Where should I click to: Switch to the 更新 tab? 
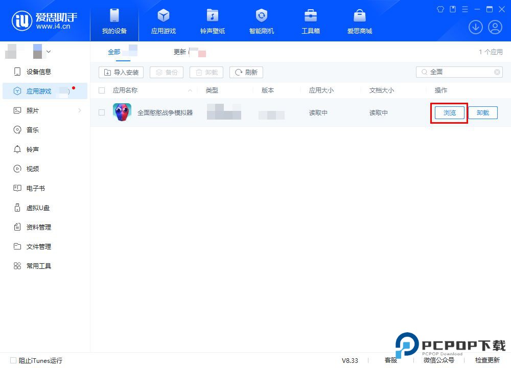click(180, 52)
